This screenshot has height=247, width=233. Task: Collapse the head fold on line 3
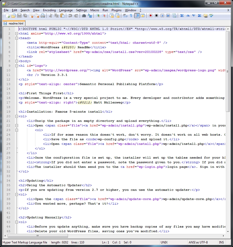(x=17, y=38)
